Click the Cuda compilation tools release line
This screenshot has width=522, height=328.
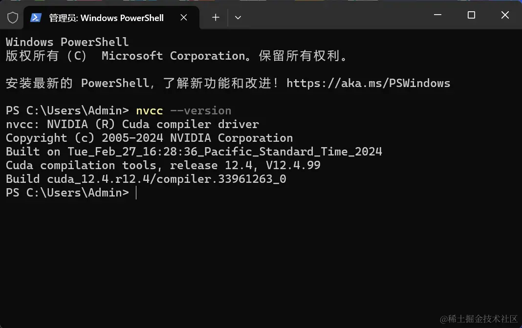(x=163, y=165)
